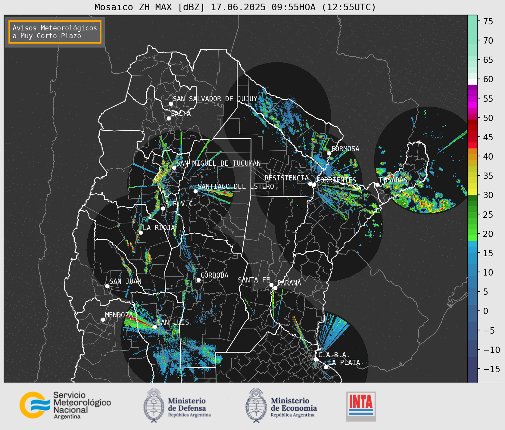The width and height of the screenshot is (505, 430).
Task: Click the white 60 dBZ color band
Action: pyautogui.click(x=472, y=82)
